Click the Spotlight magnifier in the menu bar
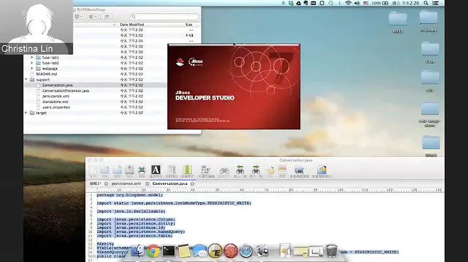Screen dimensions: 468x262 426,3
